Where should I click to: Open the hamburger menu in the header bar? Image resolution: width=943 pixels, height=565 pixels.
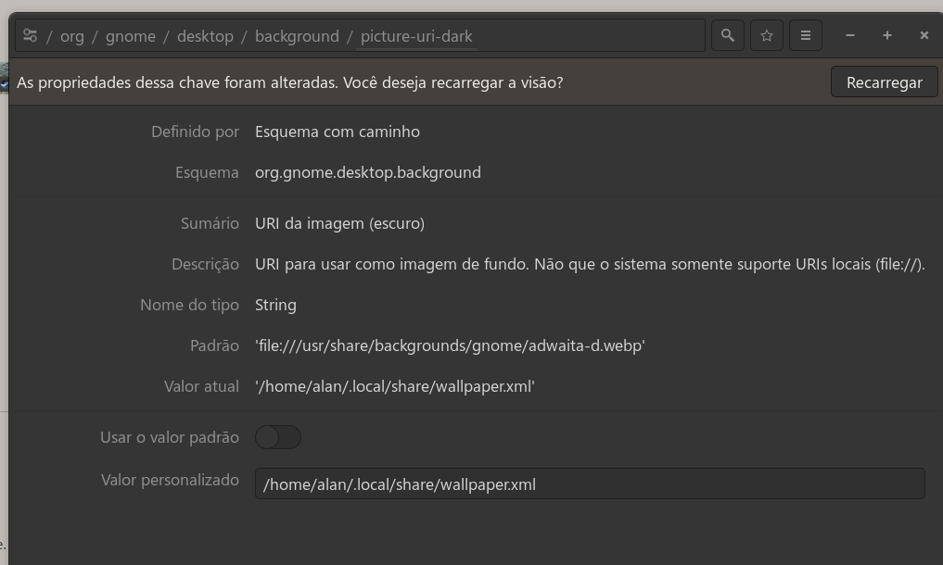(x=805, y=35)
